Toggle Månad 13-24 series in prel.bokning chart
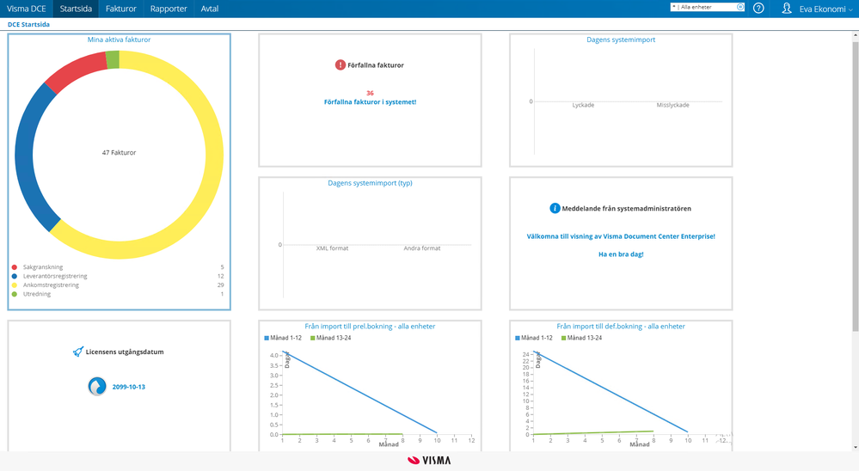859x471 pixels. coord(330,338)
